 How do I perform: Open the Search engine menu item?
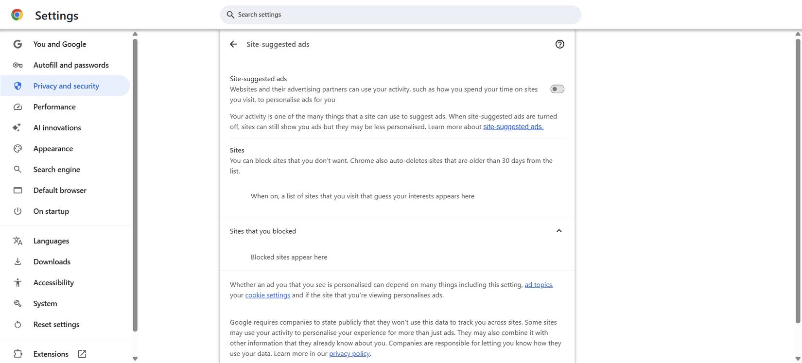click(56, 170)
